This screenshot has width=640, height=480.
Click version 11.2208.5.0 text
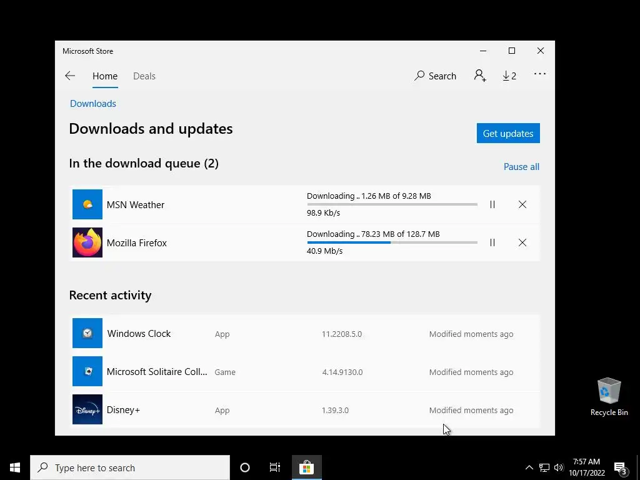pos(342,334)
